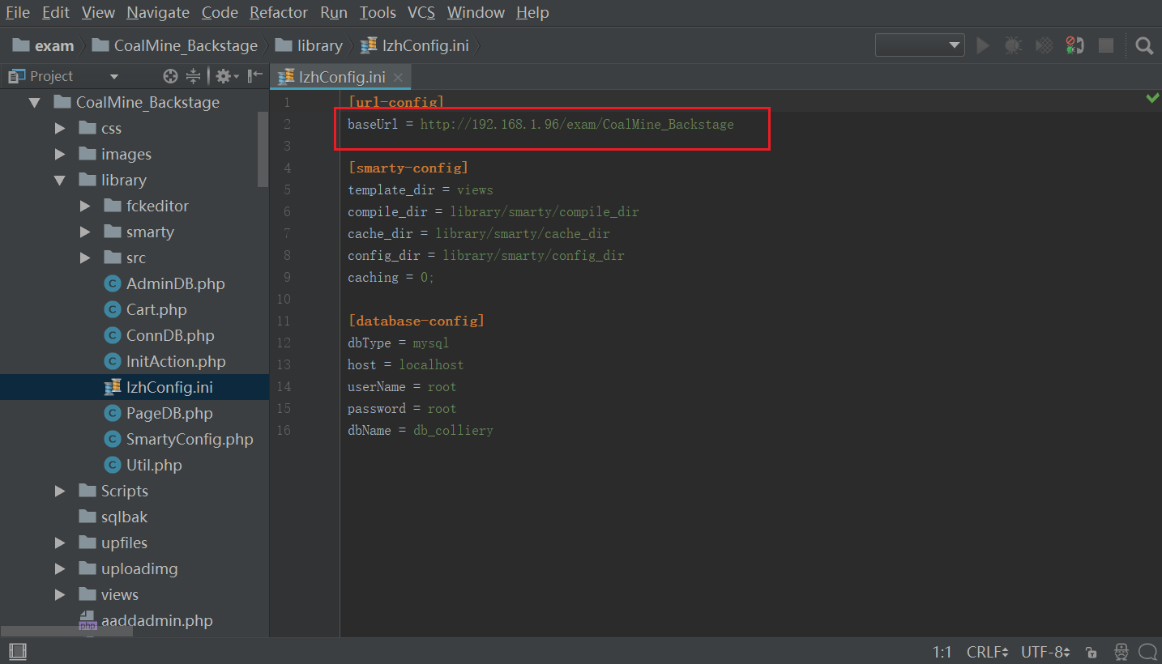Click the baseUrl value text in editor
This screenshot has height=664, width=1162.
pos(577,125)
